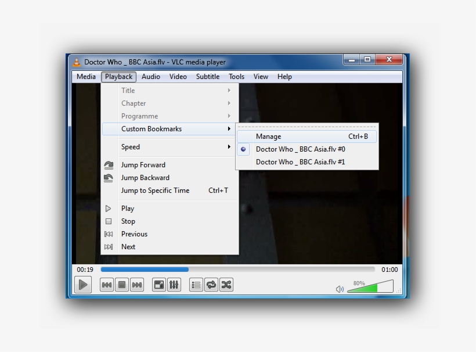This screenshot has width=476, height=352.
Task: Tear off submenu via dashed line
Action: (307, 127)
